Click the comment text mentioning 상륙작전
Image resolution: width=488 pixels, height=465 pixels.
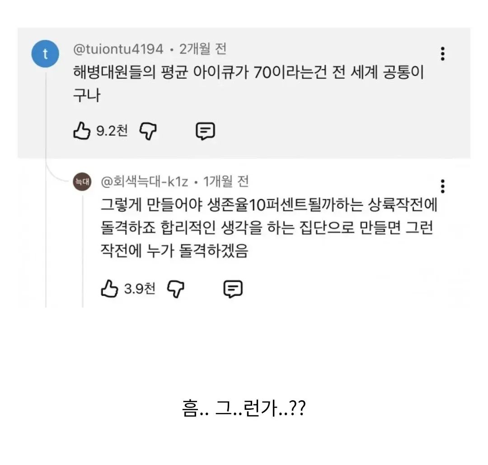(267, 227)
